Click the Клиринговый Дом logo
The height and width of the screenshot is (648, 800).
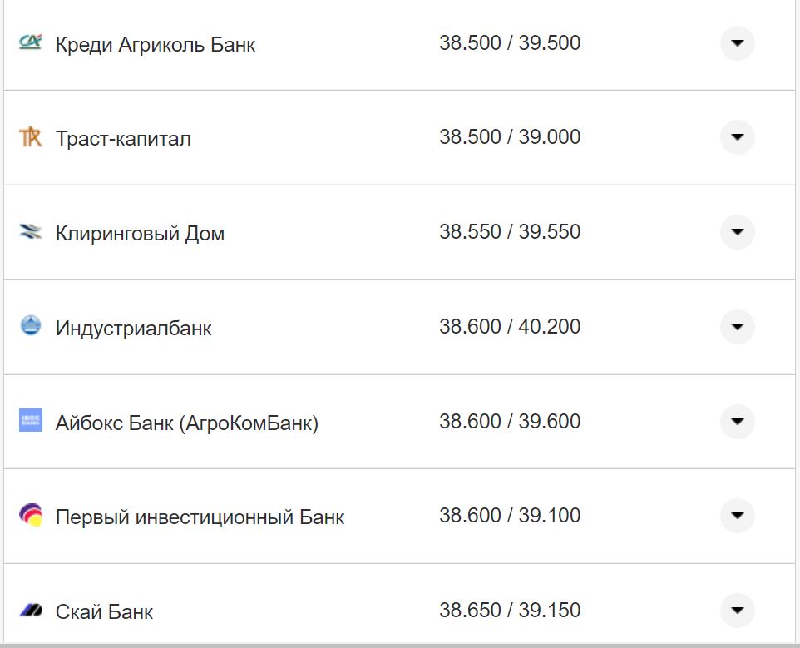tap(30, 233)
